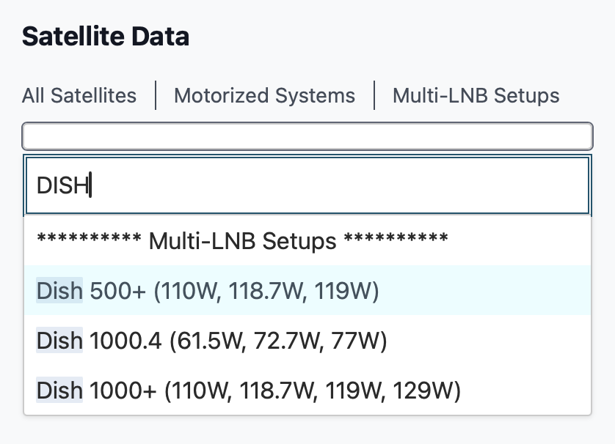
Task: Collapse the satellite selection dropdown box
Action: pos(307,136)
